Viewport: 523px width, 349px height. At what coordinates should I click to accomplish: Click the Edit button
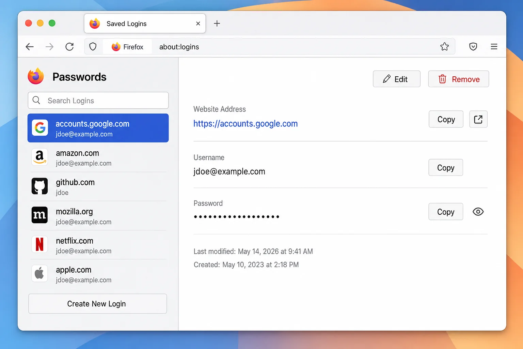pyautogui.click(x=397, y=79)
